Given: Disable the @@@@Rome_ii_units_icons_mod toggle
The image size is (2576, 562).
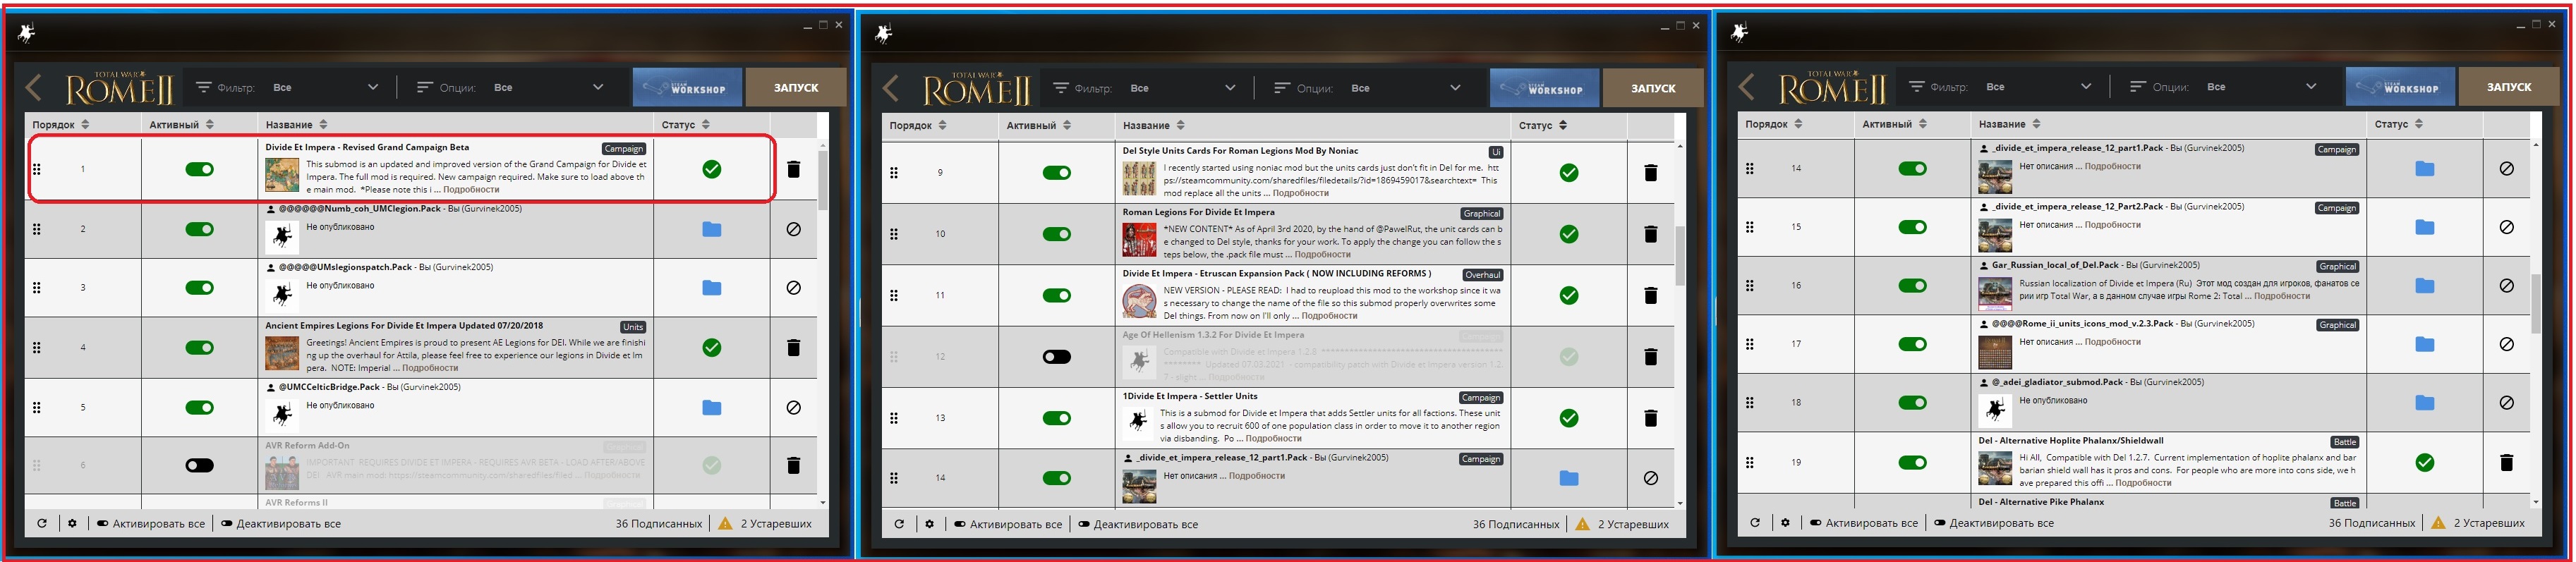Looking at the screenshot, I should [1912, 344].
